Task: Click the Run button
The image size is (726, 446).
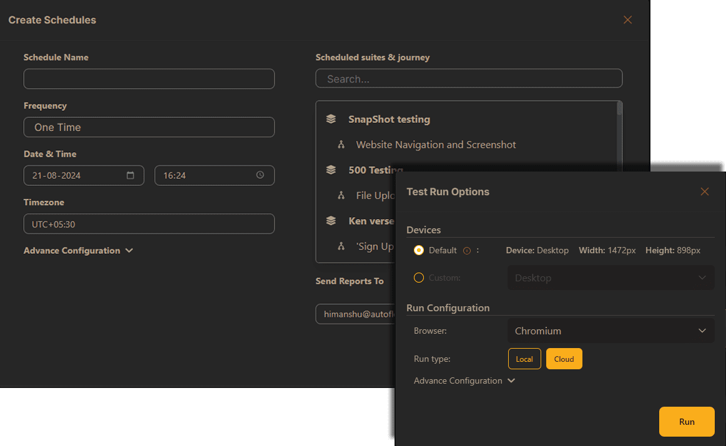Action: 687,422
